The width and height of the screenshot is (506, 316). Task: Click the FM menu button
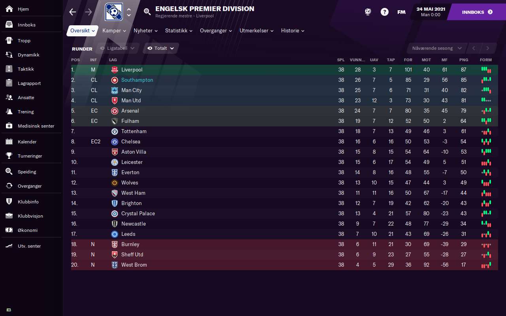tap(401, 12)
